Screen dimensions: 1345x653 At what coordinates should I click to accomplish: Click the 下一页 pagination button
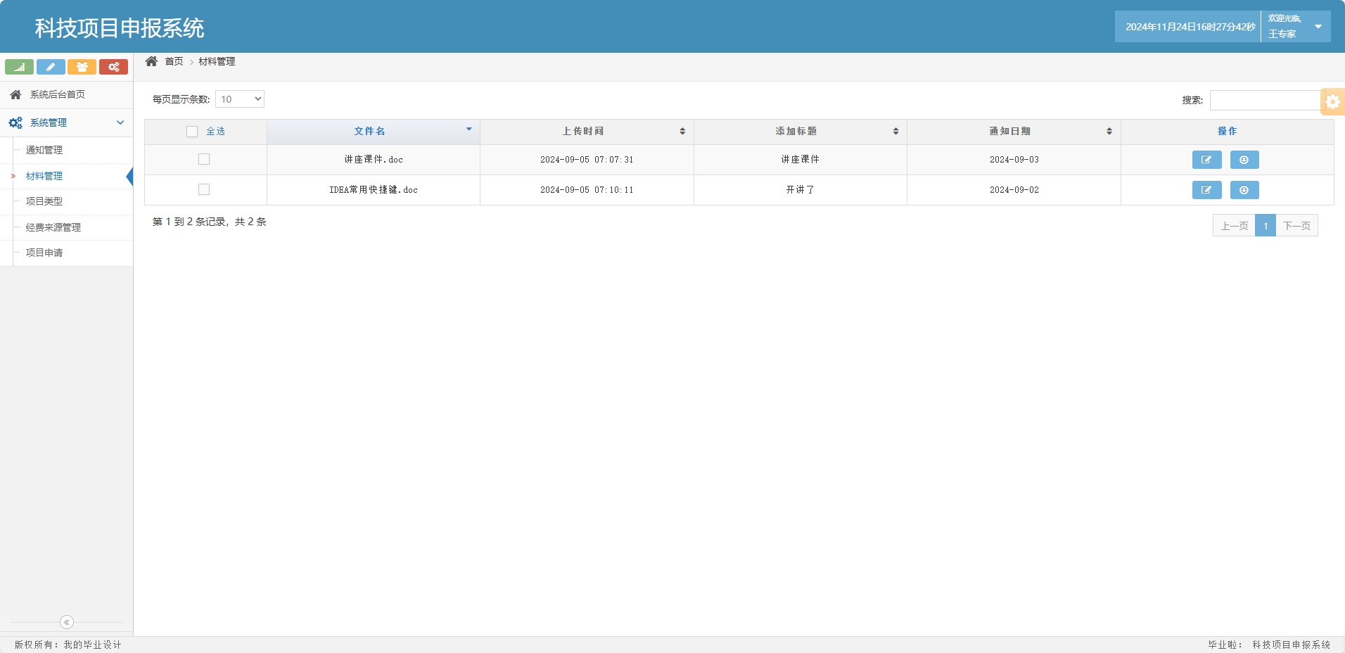1296,226
